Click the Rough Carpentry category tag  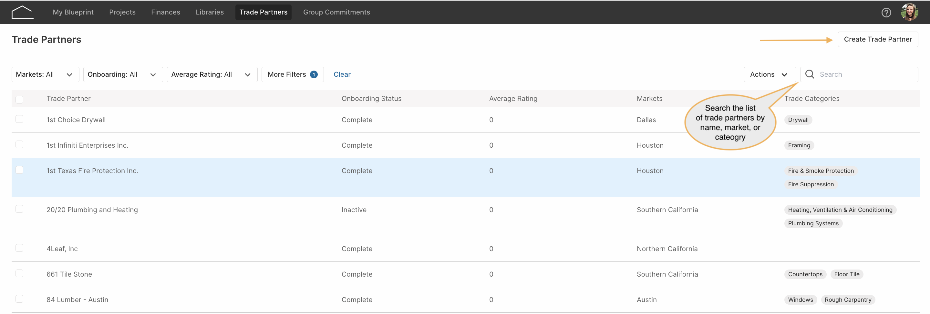pos(848,300)
